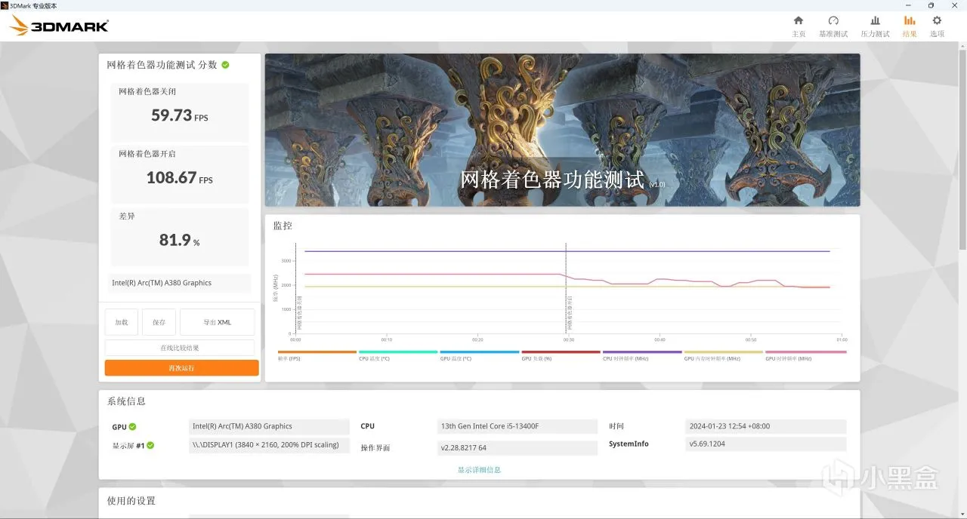Toggle the GPU 负载 (%) legend series

[561, 355]
